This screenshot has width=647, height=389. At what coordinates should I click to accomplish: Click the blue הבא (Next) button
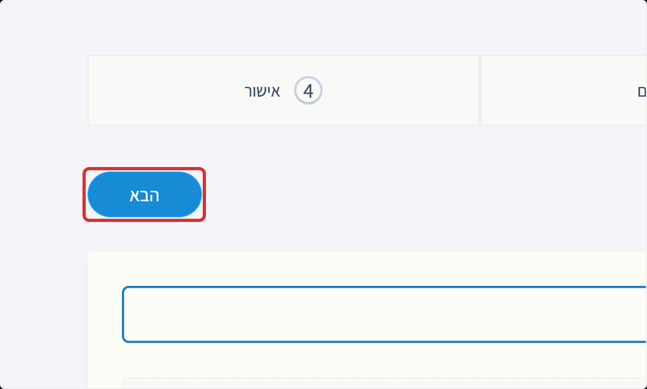(x=144, y=194)
